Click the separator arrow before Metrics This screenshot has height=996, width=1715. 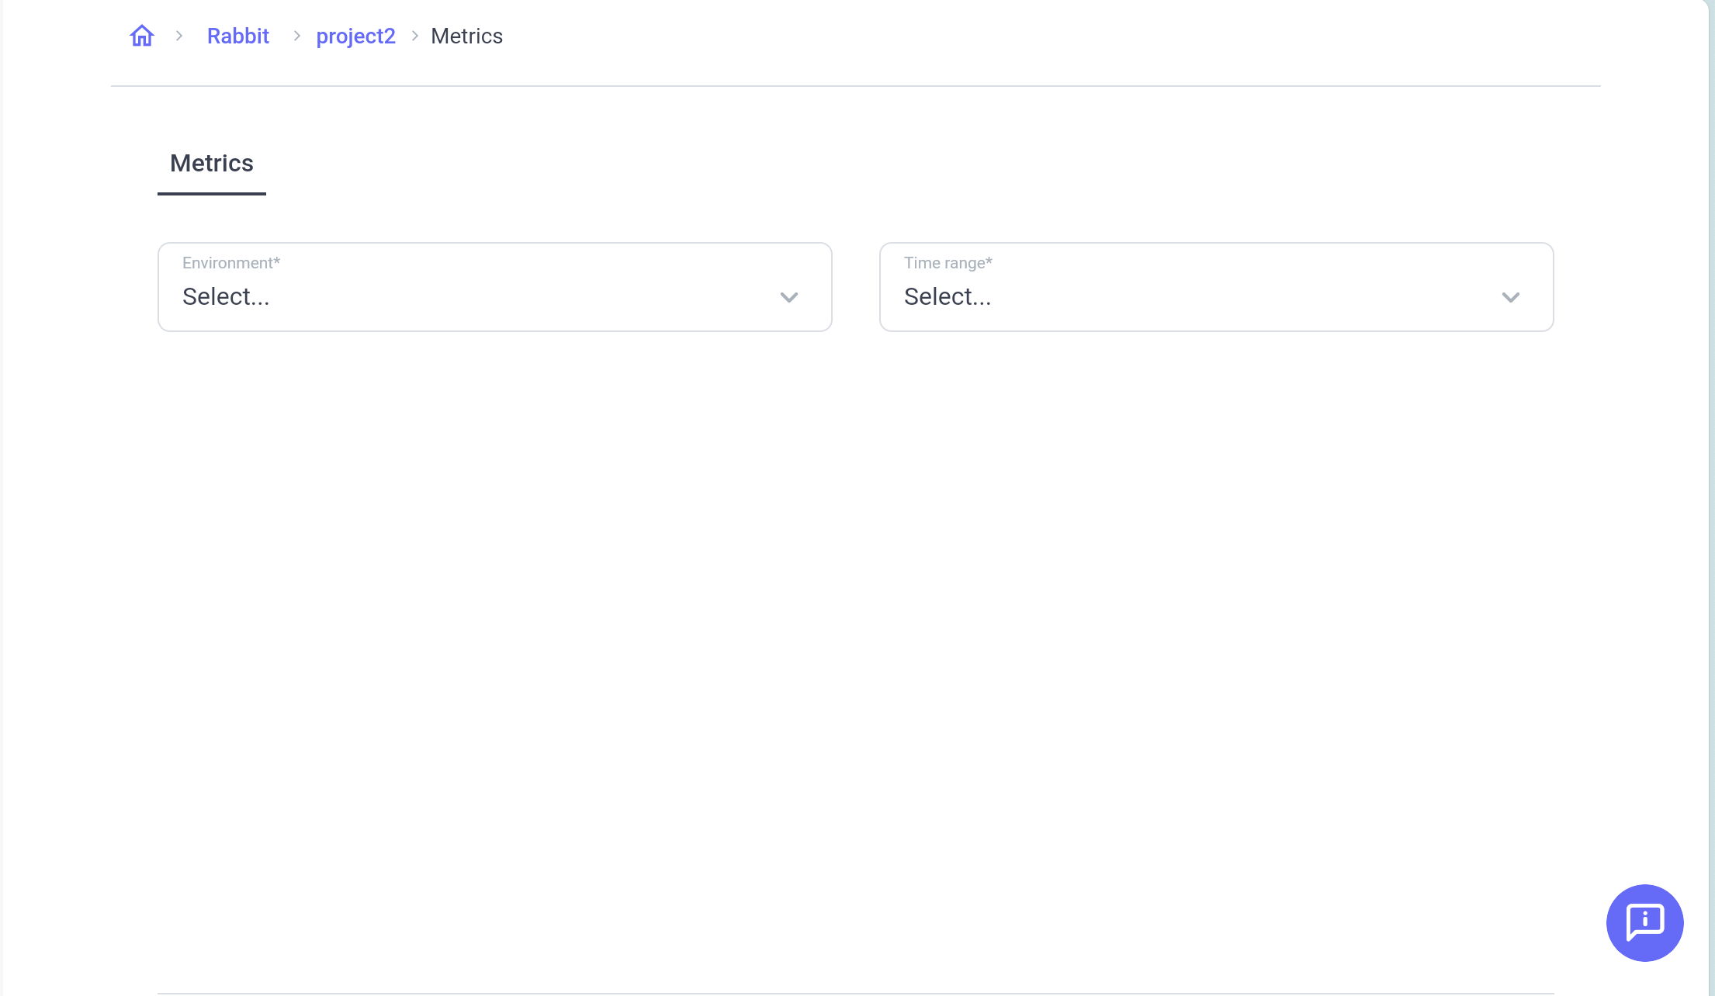click(x=414, y=36)
